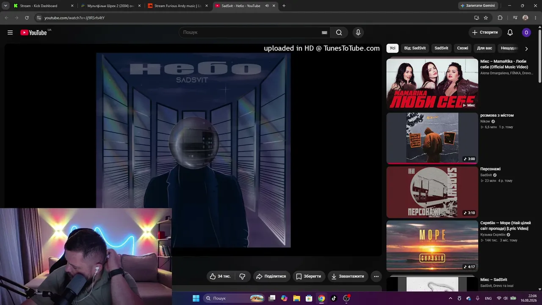Open Copilot from the taskbar
Image resolution: width=542 pixels, height=305 pixels.
pos(284,298)
